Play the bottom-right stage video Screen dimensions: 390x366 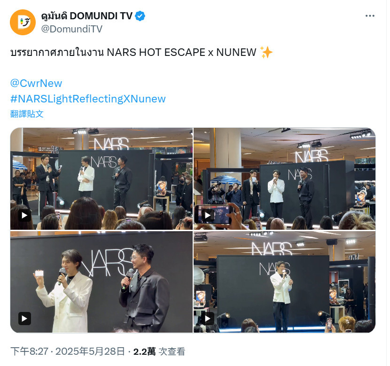[208, 319]
